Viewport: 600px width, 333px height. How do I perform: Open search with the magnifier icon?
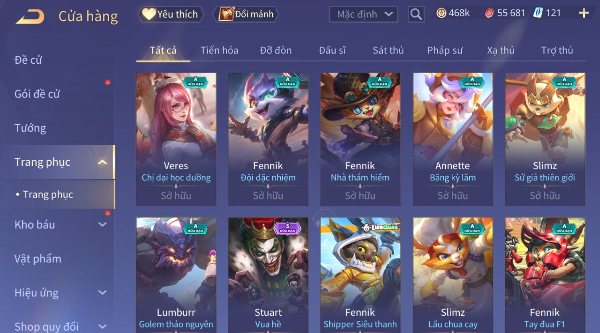pos(416,14)
